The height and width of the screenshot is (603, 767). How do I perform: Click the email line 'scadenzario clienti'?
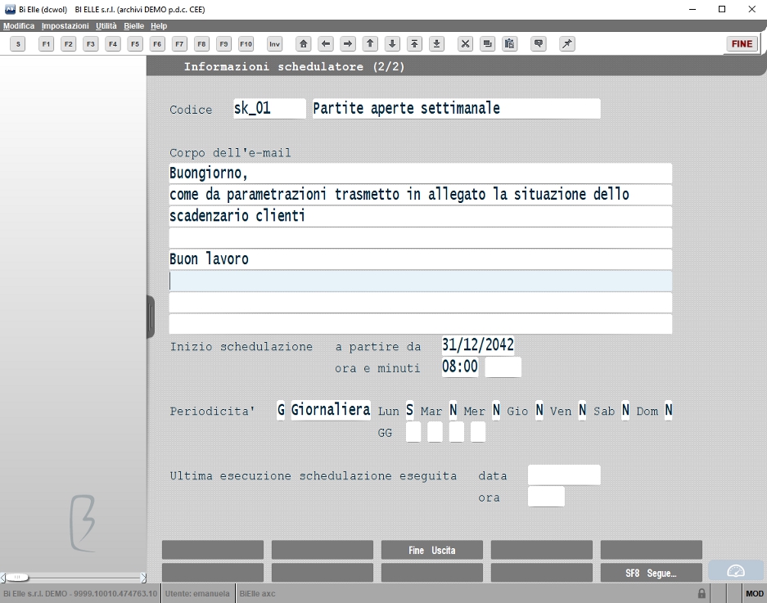[421, 217]
